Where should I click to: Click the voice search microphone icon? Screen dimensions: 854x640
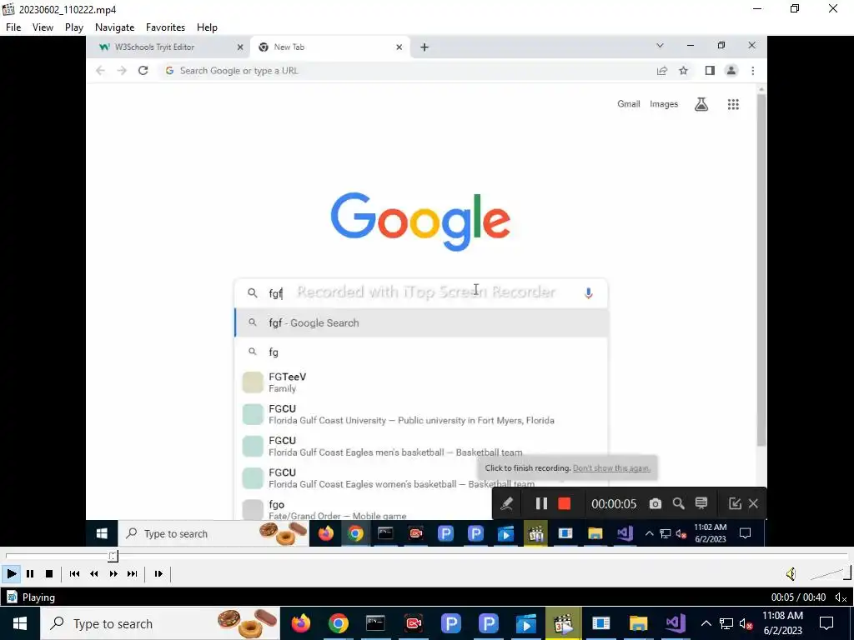pyautogui.click(x=588, y=292)
